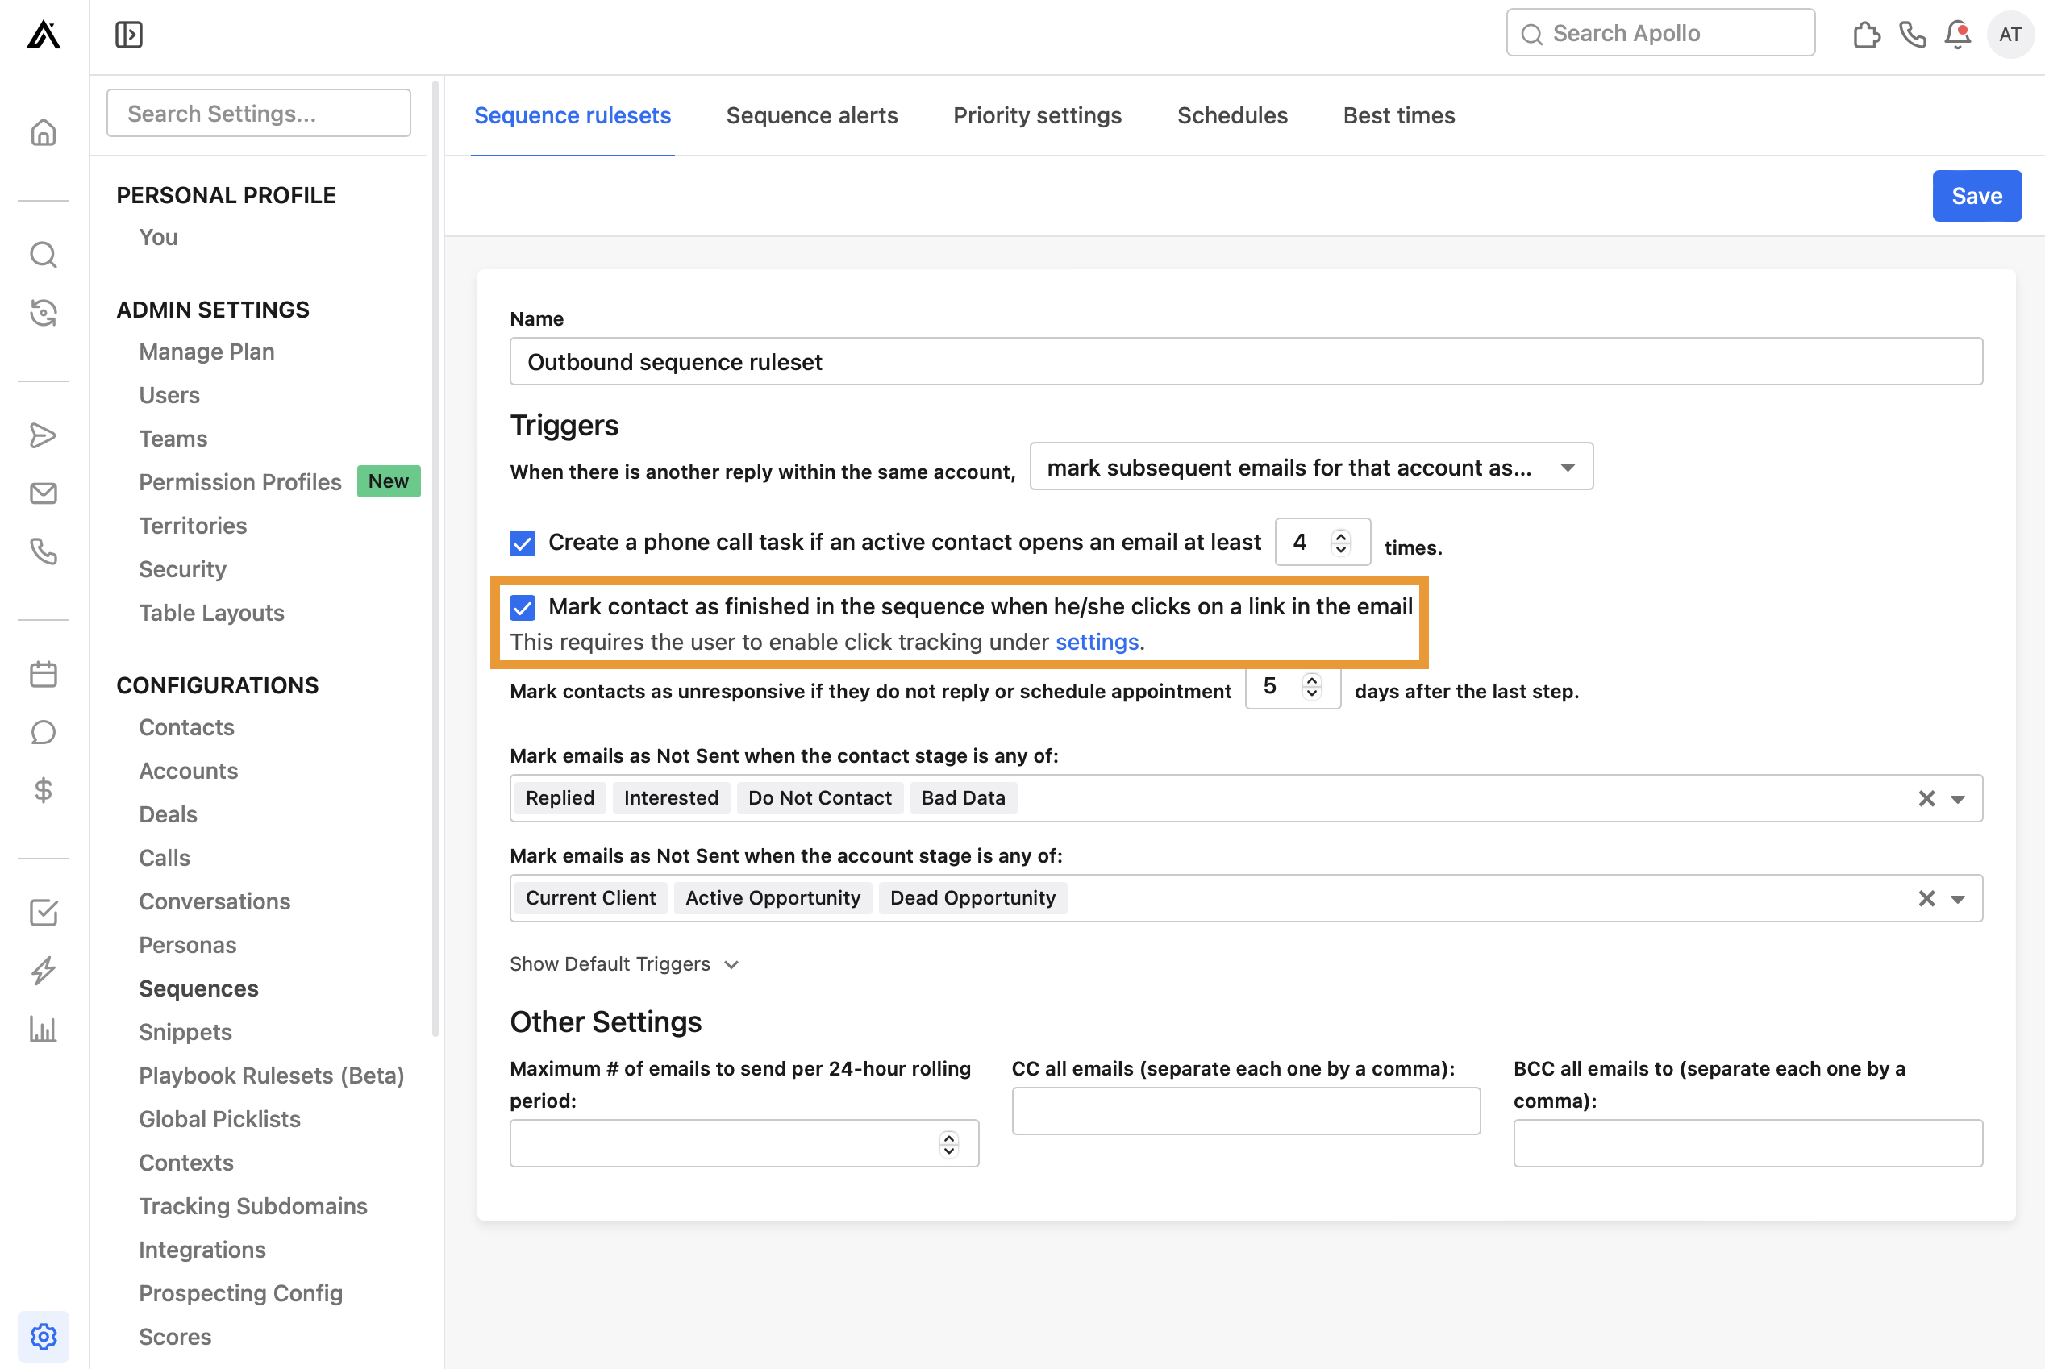Click the Settings gear icon in left rail
The image size is (2045, 1369).
click(43, 1337)
